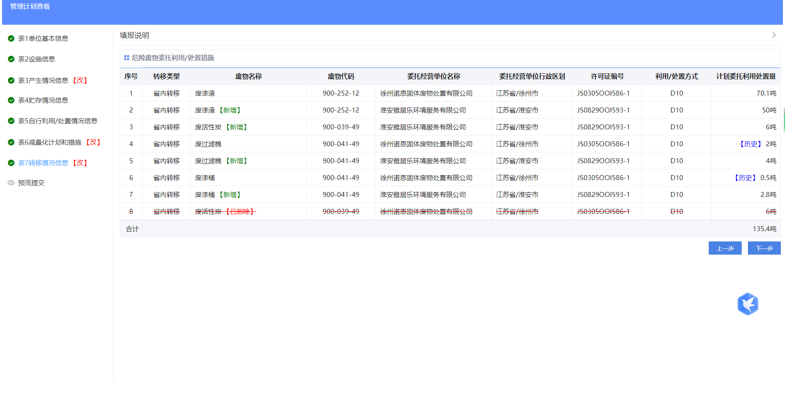785x398 pixels.
Task: Click the grid icon before 危险废物委托利用/处置措施
Action: 127,58
